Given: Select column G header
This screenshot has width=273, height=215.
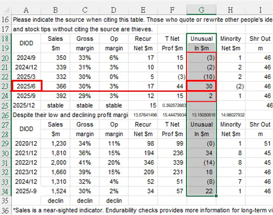Looking at the screenshot, I should 202,10.
